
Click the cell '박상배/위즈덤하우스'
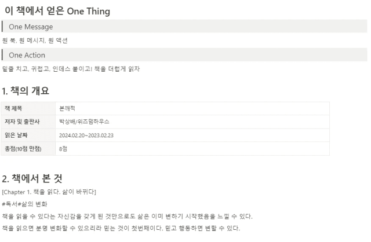pyautogui.click(x=192, y=122)
